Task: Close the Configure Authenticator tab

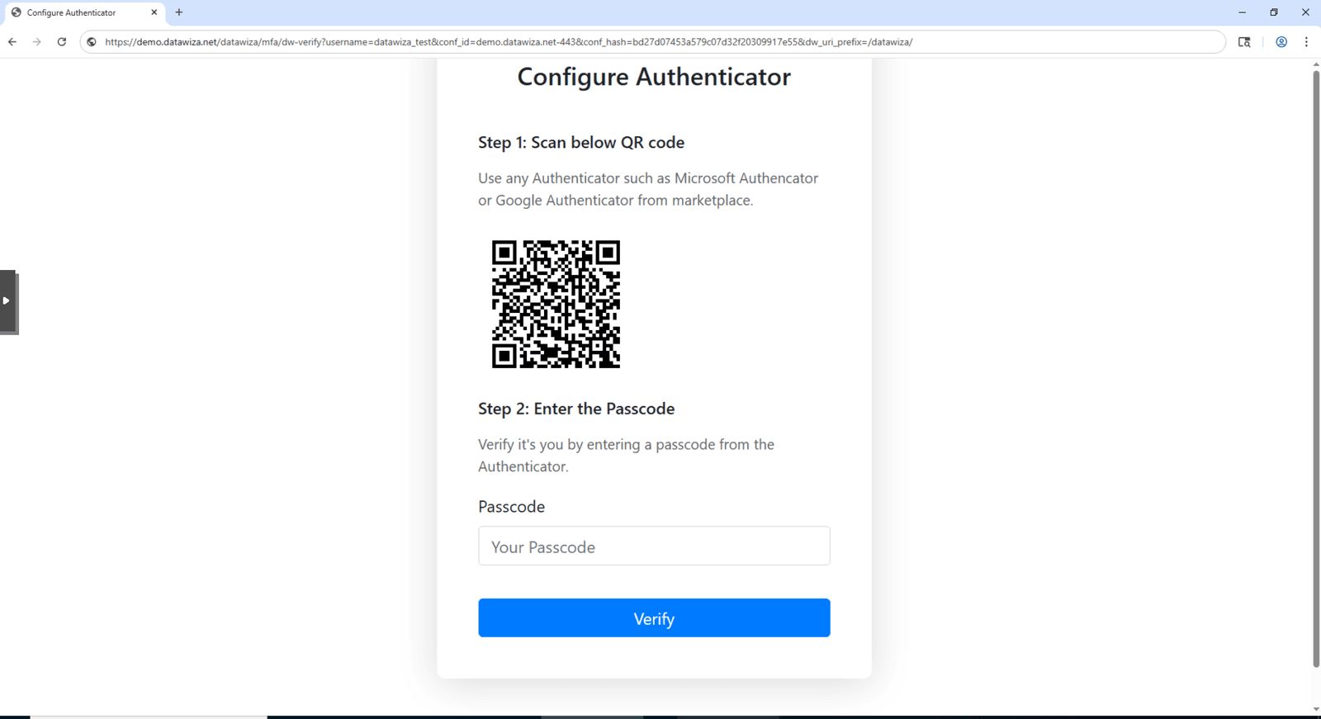Action: click(x=154, y=12)
